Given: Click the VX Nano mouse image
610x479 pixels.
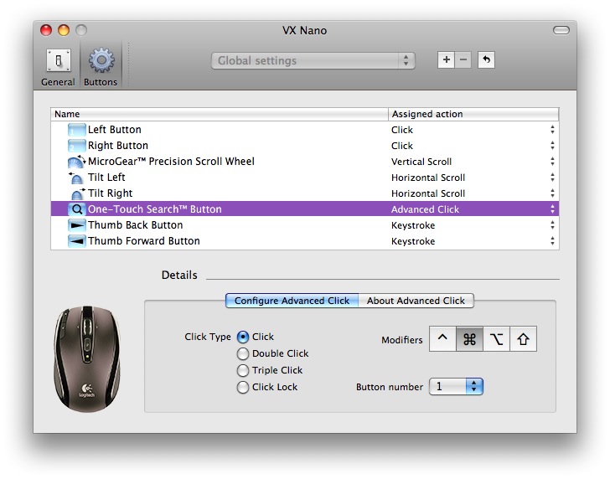Looking at the screenshot, I should pyautogui.click(x=87, y=359).
